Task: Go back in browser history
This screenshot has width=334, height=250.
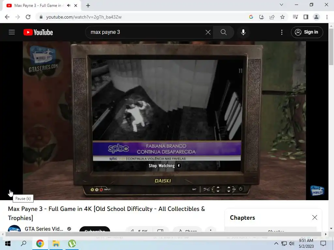Action: tap(7, 17)
